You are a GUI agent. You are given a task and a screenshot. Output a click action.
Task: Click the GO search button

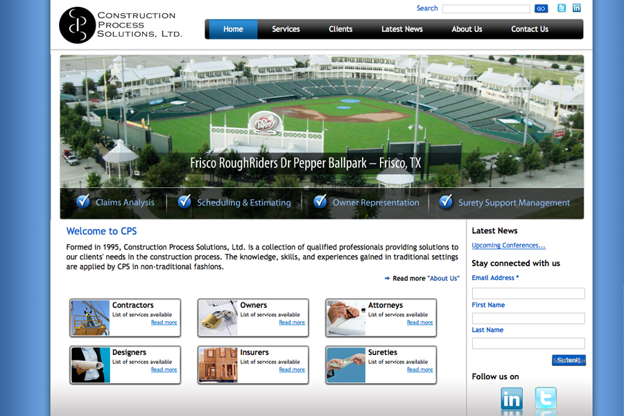point(541,8)
